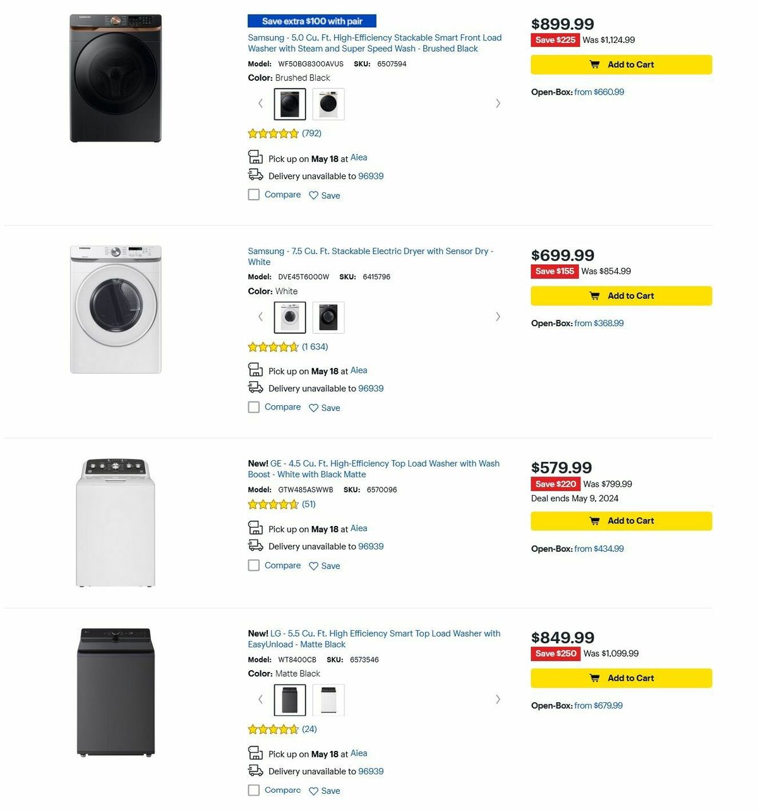Check Compare box for Samsung front load washer
The image size is (758, 811).
click(x=254, y=195)
